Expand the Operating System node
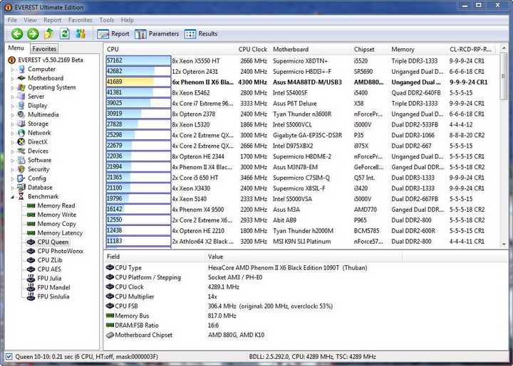This screenshot has height=366, width=513. coord(12,87)
